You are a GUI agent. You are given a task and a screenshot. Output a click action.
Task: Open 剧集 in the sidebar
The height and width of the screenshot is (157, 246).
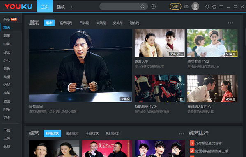[7, 36]
